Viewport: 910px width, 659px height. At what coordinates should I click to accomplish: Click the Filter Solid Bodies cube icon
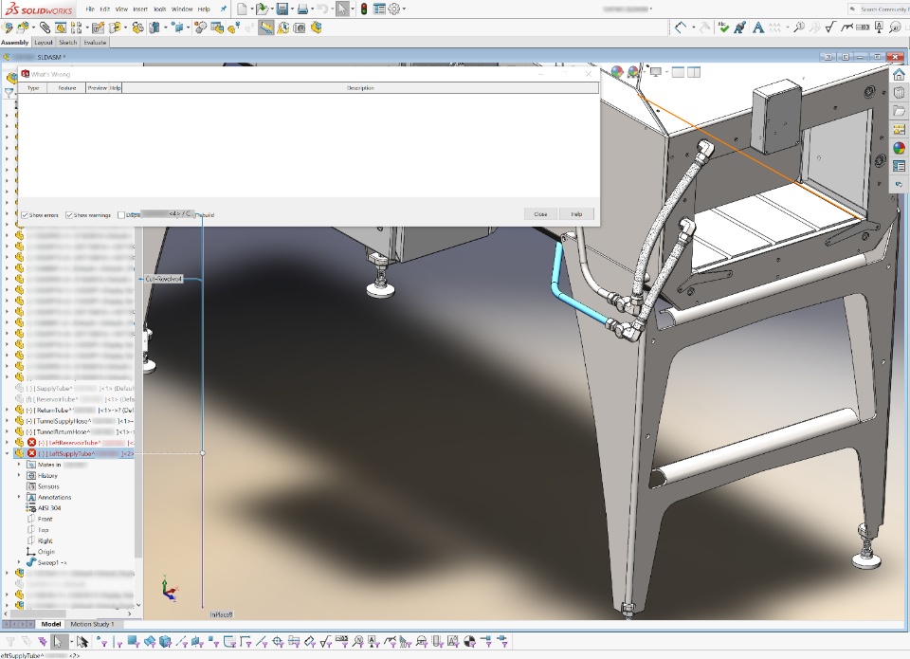pos(165,641)
